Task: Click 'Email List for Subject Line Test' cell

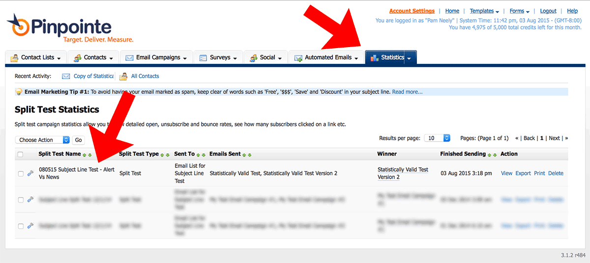Action: click(190, 173)
